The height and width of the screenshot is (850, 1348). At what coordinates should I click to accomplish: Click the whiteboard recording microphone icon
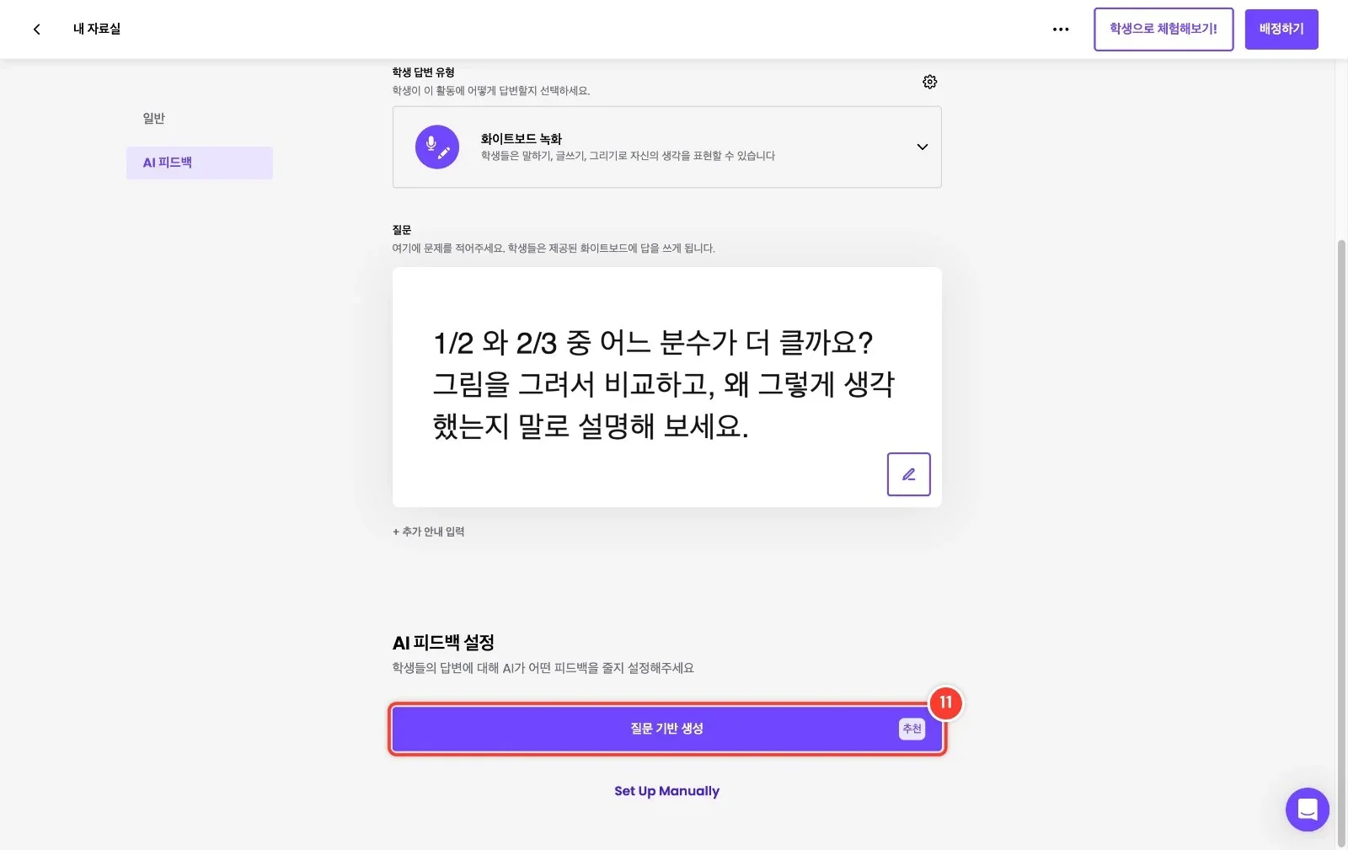point(437,147)
